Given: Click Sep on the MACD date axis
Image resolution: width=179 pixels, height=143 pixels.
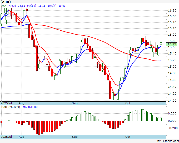Looking at the screenshot, I should tap(75, 137).
